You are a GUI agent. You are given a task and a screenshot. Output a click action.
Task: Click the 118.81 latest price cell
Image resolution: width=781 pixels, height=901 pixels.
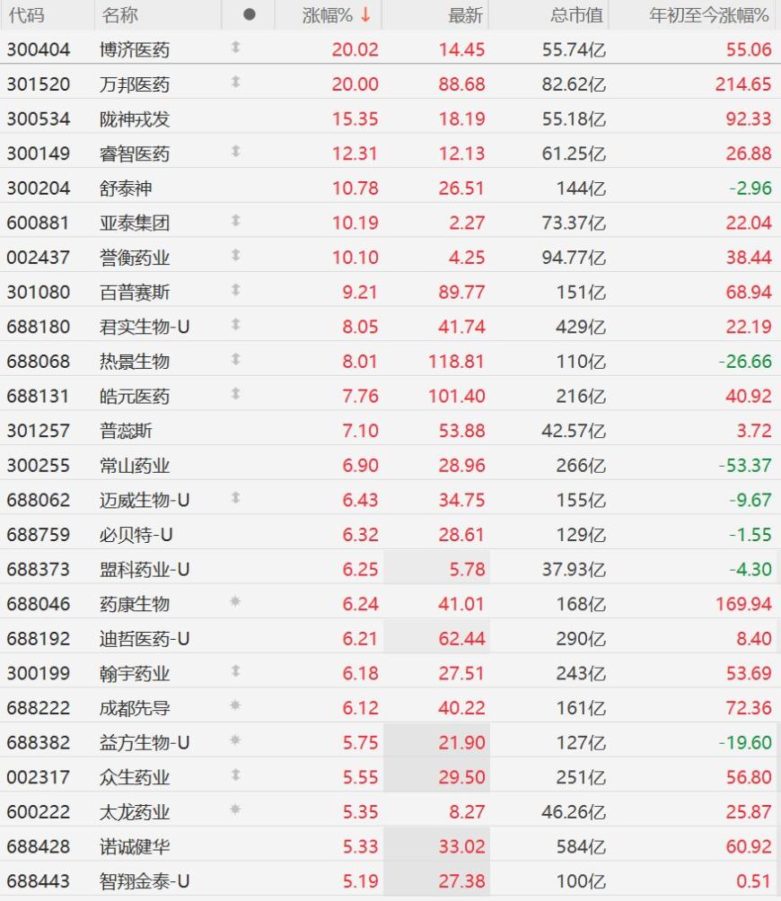click(456, 362)
